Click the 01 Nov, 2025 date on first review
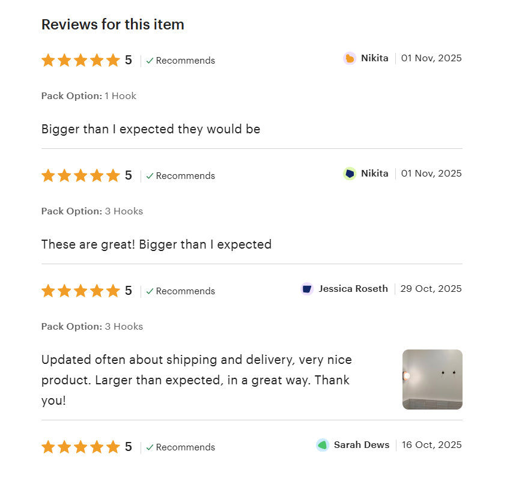This screenshot has width=507, height=478. 431,58
